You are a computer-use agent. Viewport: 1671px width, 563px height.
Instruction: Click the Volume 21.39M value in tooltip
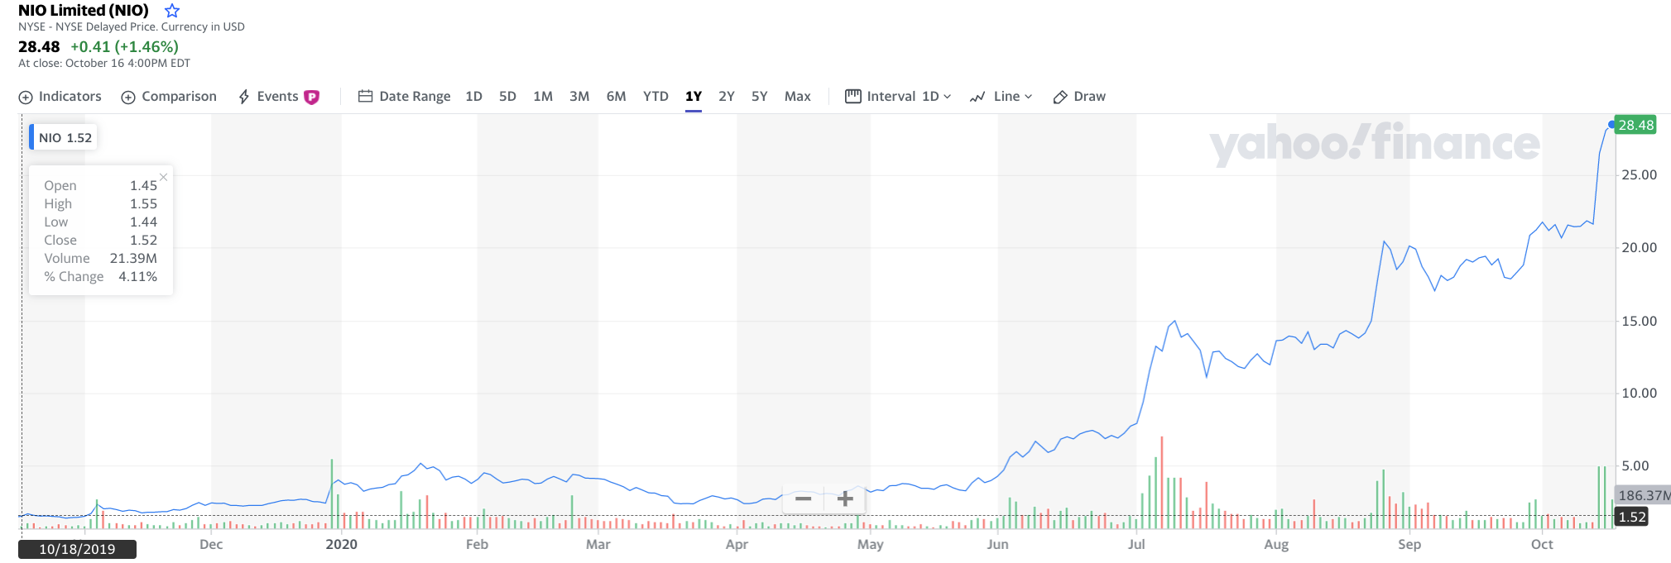pyautogui.click(x=133, y=258)
